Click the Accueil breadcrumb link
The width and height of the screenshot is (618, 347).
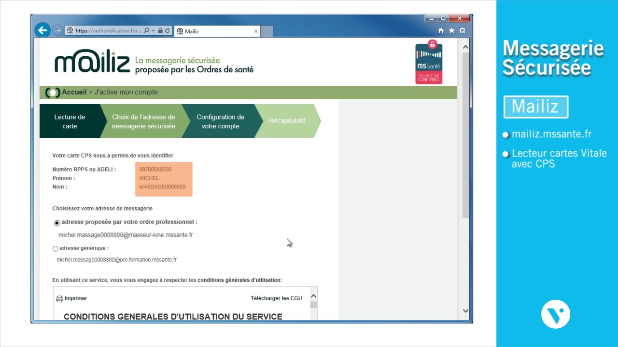pos(74,92)
